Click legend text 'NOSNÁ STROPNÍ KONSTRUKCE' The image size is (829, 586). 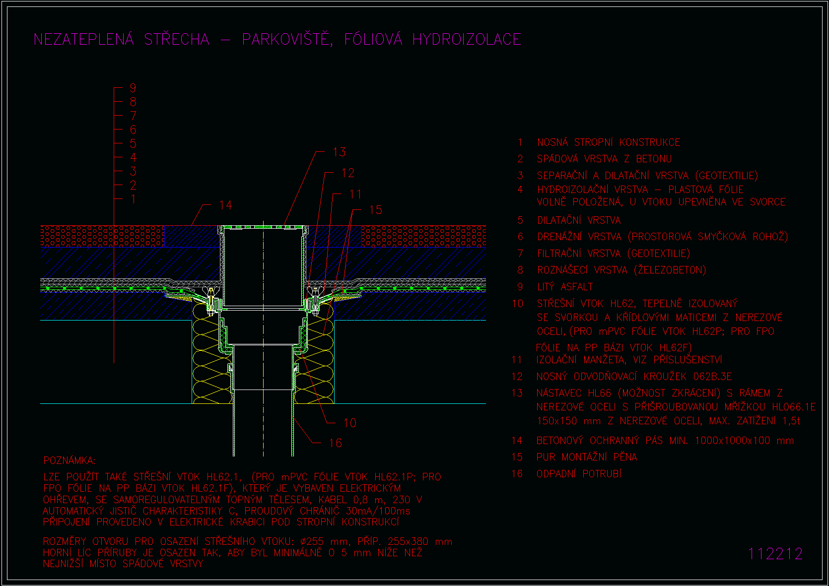click(609, 142)
